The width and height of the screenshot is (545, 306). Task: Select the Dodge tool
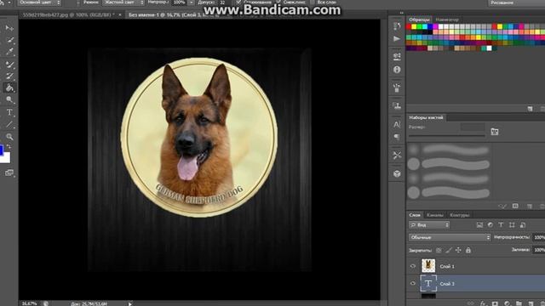[x=9, y=100]
